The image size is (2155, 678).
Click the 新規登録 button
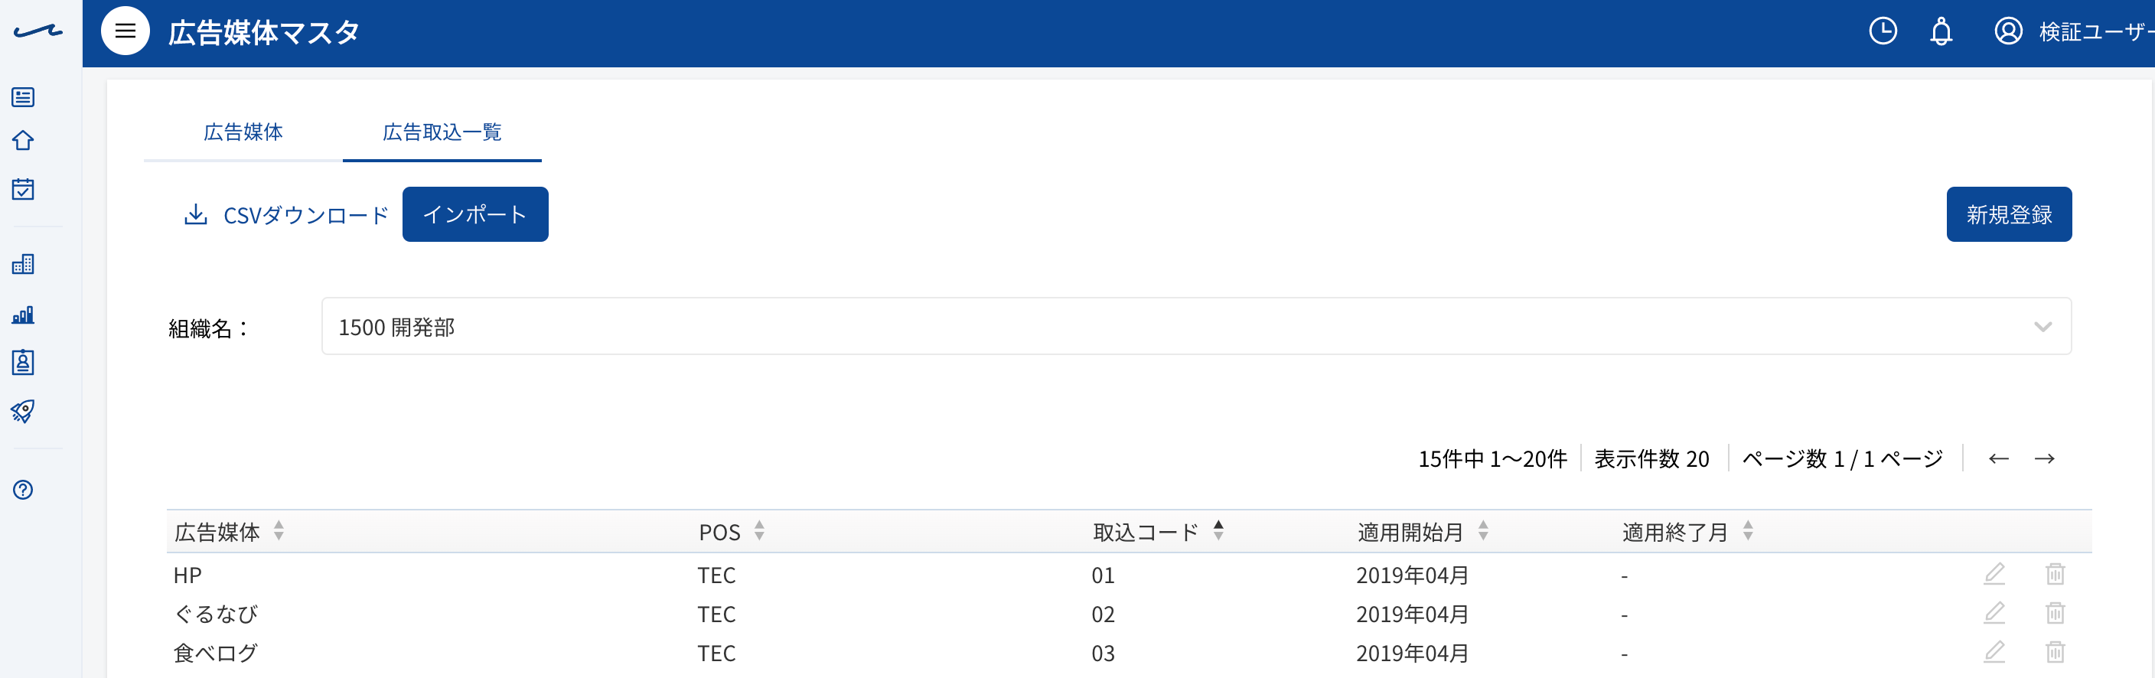(x=2009, y=214)
